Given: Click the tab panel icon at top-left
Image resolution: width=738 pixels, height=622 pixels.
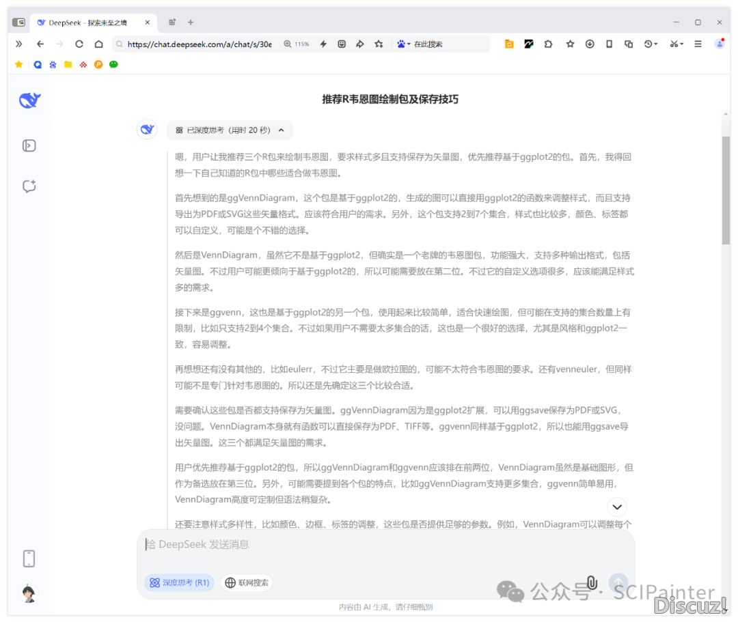Looking at the screenshot, I should 19,22.
